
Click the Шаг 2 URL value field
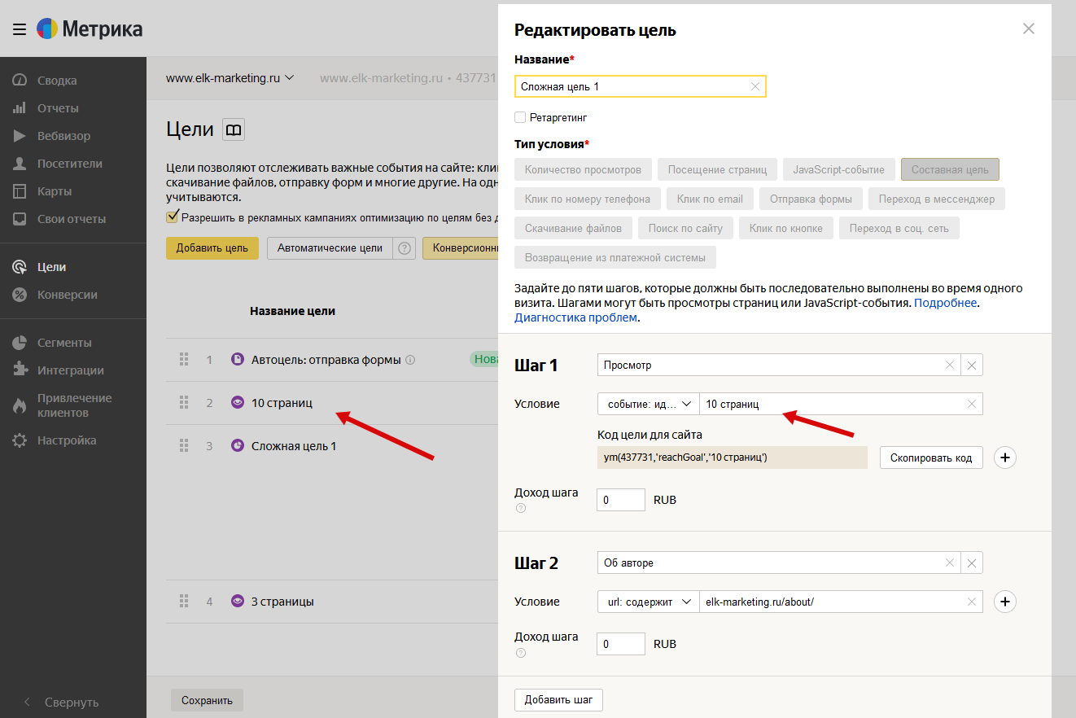click(830, 602)
